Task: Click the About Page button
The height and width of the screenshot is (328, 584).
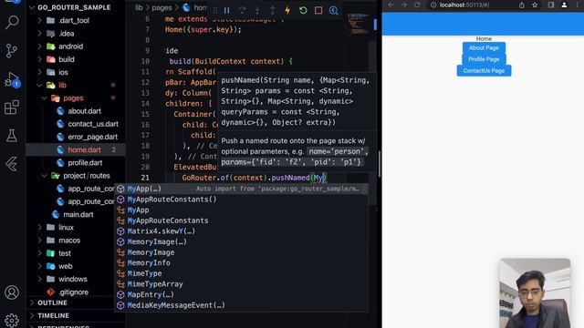Action: [x=484, y=47]
